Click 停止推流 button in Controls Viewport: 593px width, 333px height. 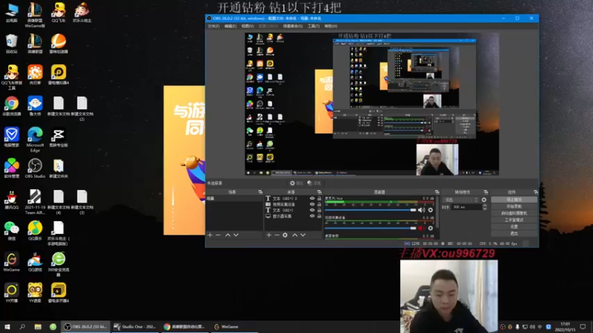(x=514, y=199)
